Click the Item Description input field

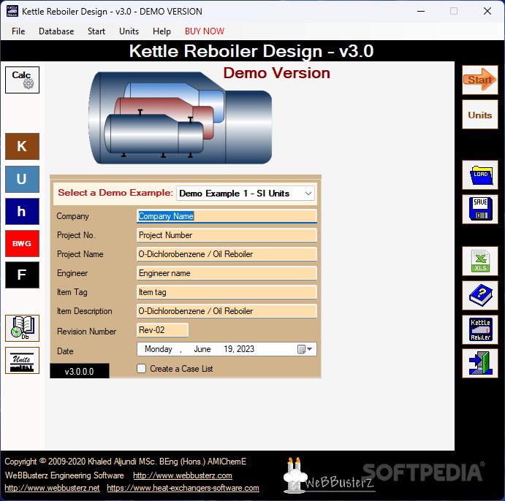point(227,311)
